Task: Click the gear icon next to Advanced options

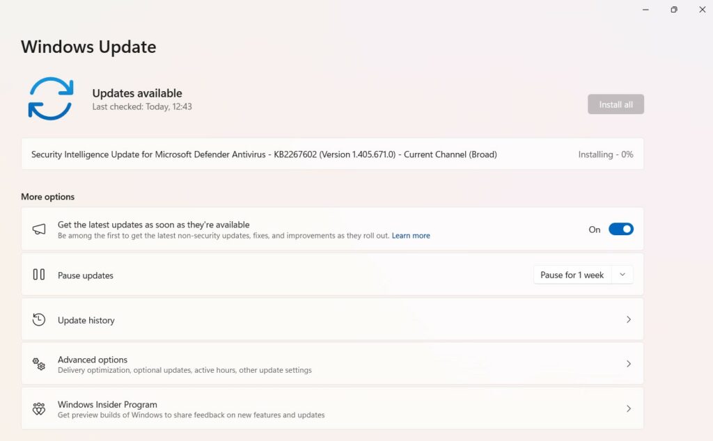Action: click(x=39, y=363)
